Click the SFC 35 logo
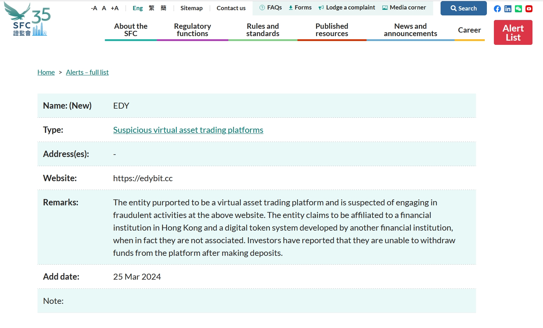 (27, 19)
